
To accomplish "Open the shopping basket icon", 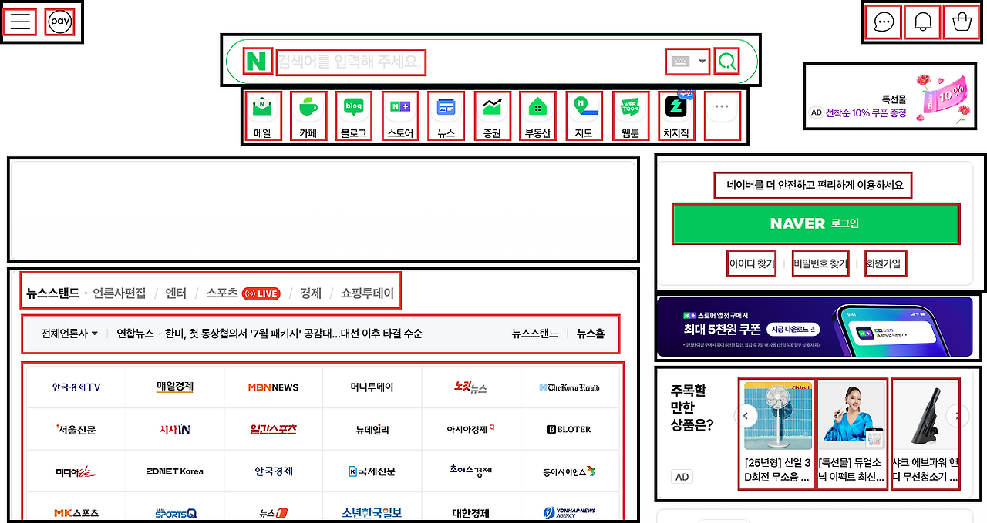I will (962, 22).
